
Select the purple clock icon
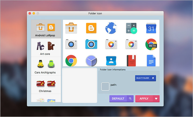(91, 61)
